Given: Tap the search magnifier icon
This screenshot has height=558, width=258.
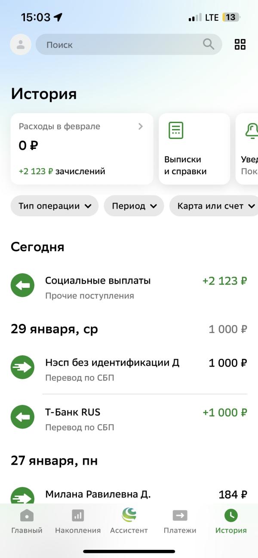Looking at the screenshot, I should [209, 44].
